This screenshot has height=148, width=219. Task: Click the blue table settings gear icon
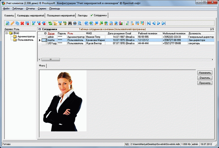[137, 23]
